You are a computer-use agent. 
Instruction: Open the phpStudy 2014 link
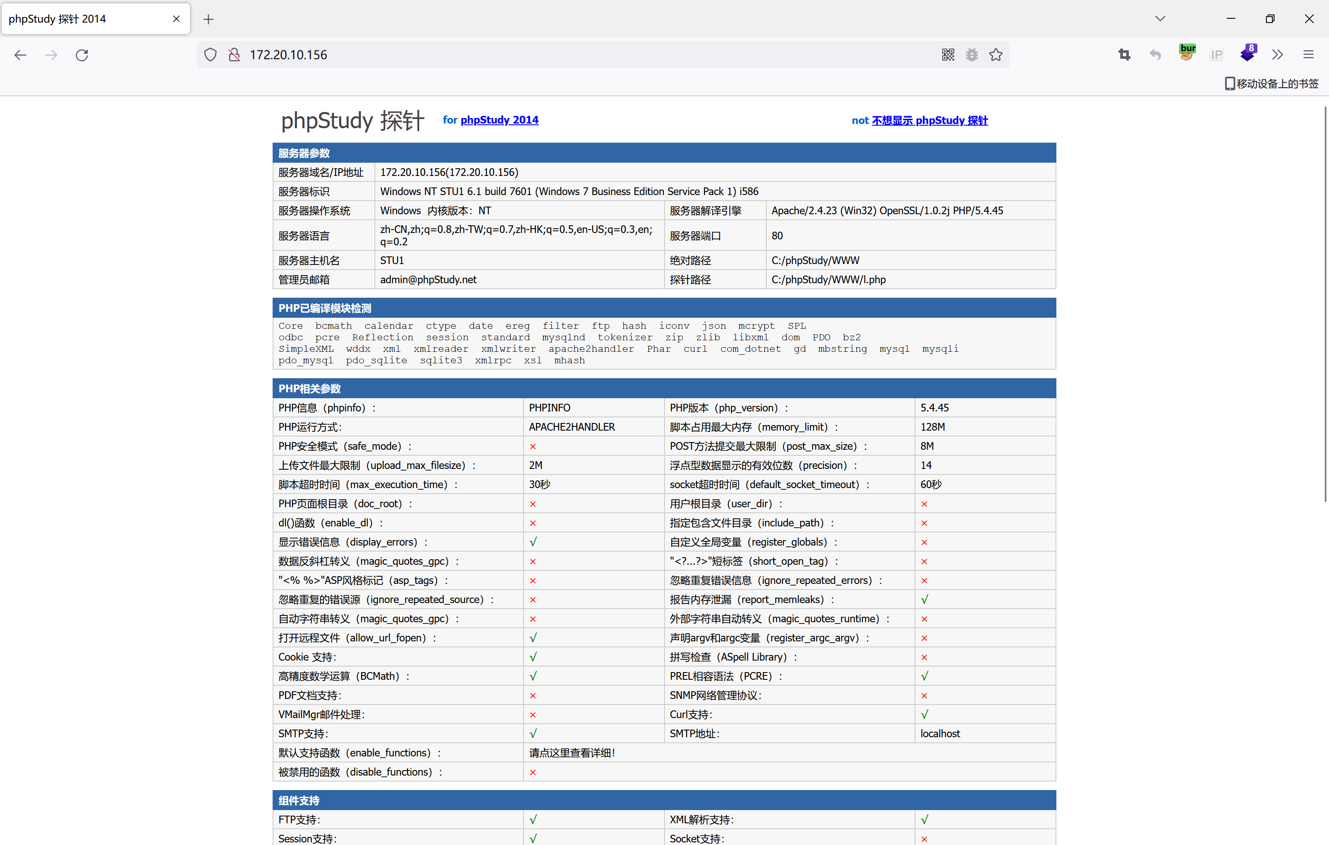coord(499,120)
